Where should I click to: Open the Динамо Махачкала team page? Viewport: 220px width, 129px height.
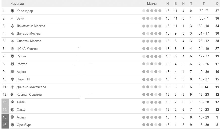pos(31,87)
